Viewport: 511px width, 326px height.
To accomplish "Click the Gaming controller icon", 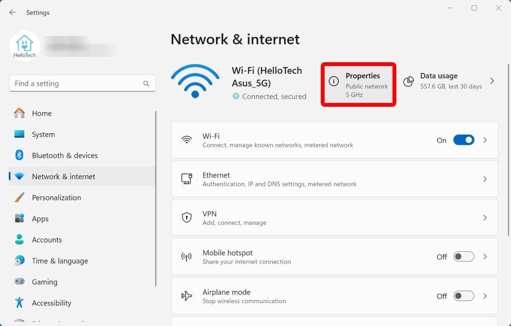I will (19, 282).
